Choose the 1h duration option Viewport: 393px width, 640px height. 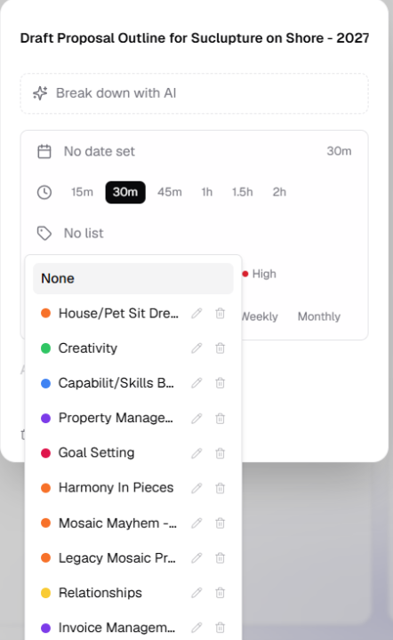(207, 192)
